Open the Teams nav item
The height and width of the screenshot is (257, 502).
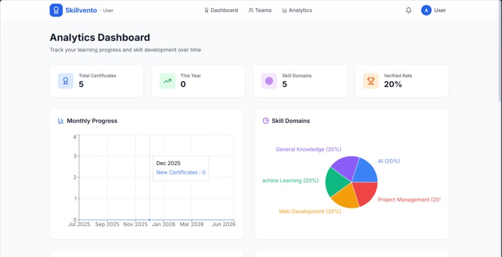(x=260, y=10)
